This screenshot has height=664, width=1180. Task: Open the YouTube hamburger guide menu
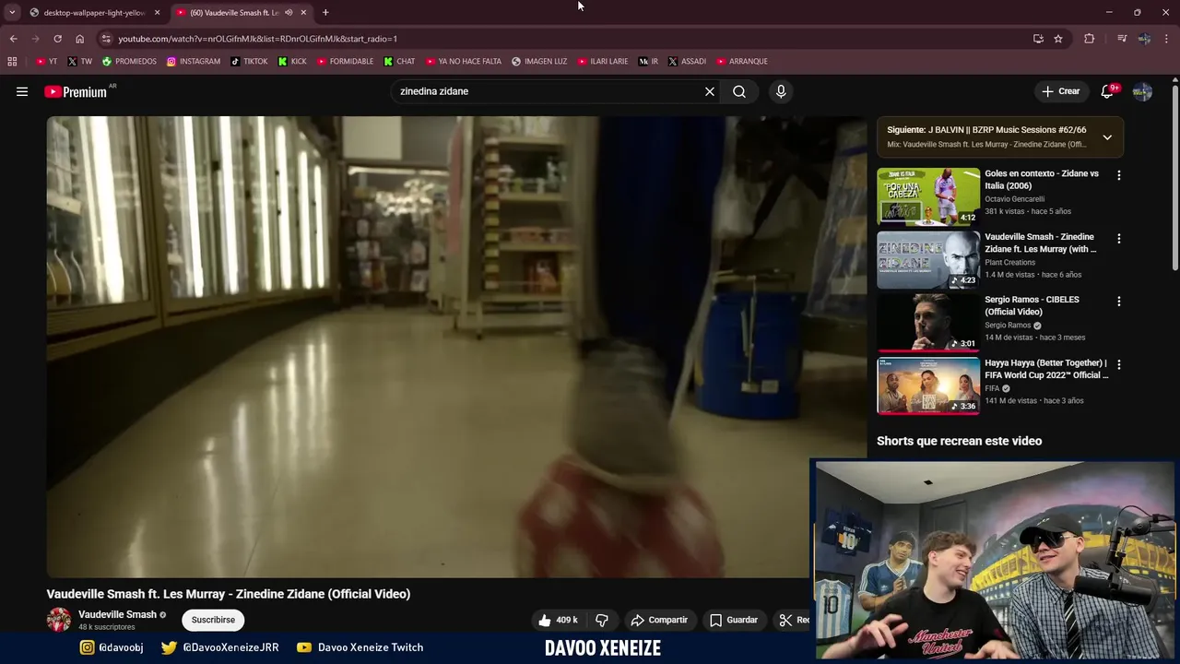(x=22, y=91)
